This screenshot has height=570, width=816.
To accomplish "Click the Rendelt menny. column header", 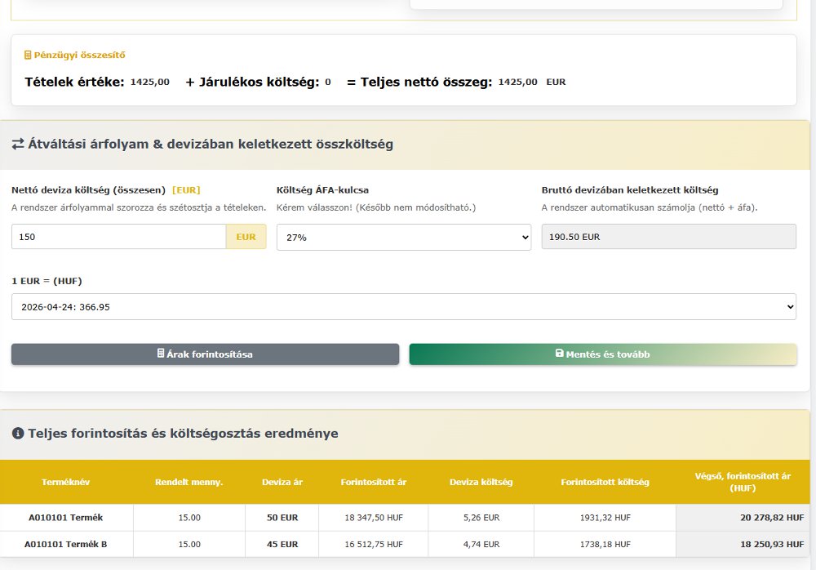I will point(188,482).
